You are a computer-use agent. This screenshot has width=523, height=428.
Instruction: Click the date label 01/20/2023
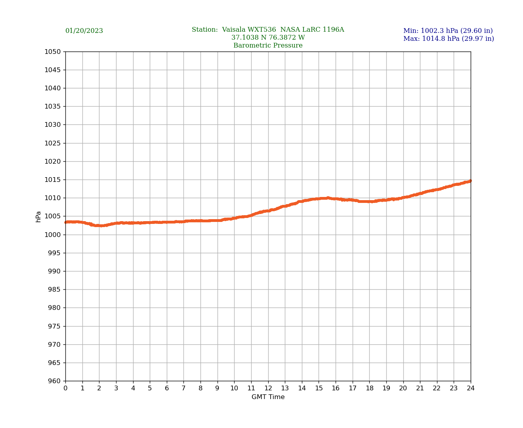pyautogui.click(x=84, y=31)
